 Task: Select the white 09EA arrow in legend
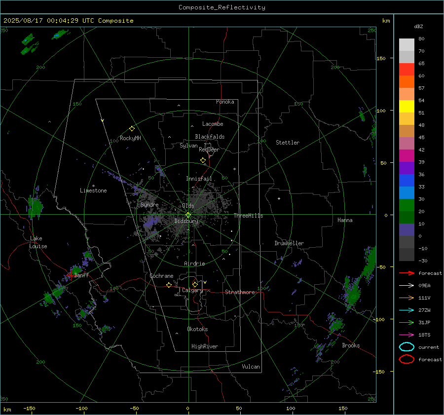tap(407, 285)
